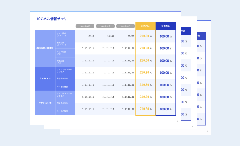The image size is (240, 146).
Task: Click the yellow 対先月比 column header
Action: [146, 26]
